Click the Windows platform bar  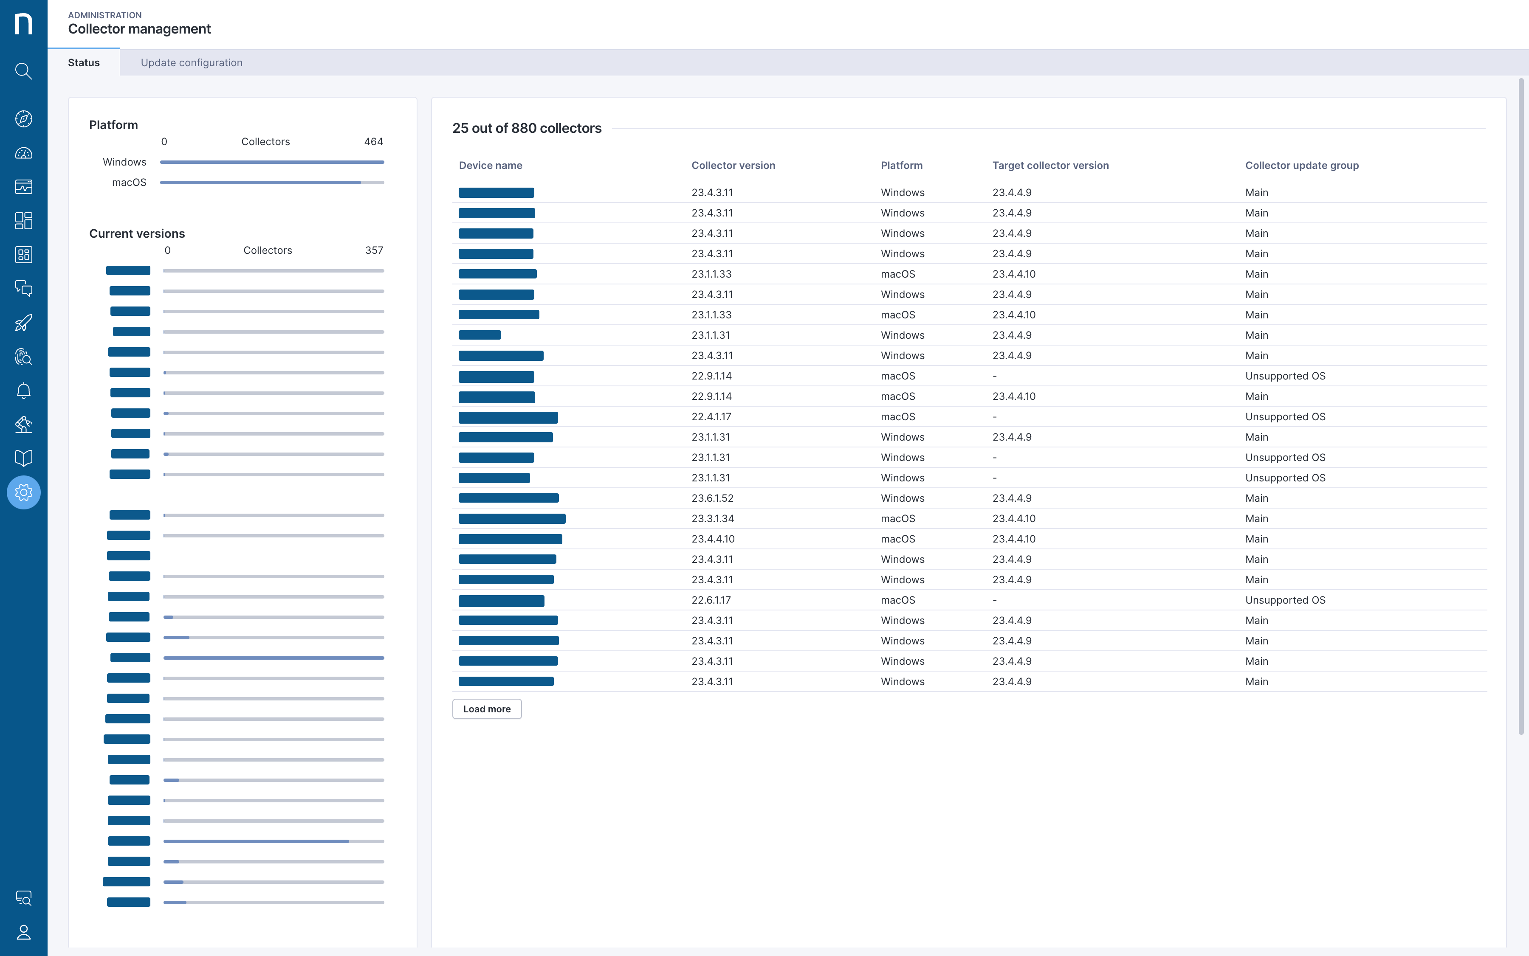272,163
